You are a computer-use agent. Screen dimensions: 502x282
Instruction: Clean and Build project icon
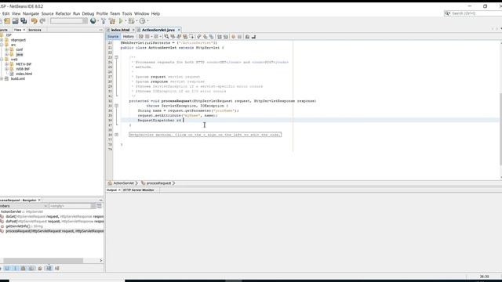112,21
